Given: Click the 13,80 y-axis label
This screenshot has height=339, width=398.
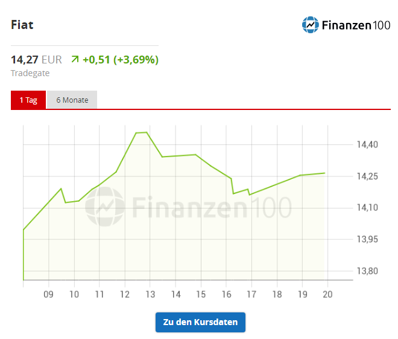Looking at the screenshot, I should coord(367,271).
